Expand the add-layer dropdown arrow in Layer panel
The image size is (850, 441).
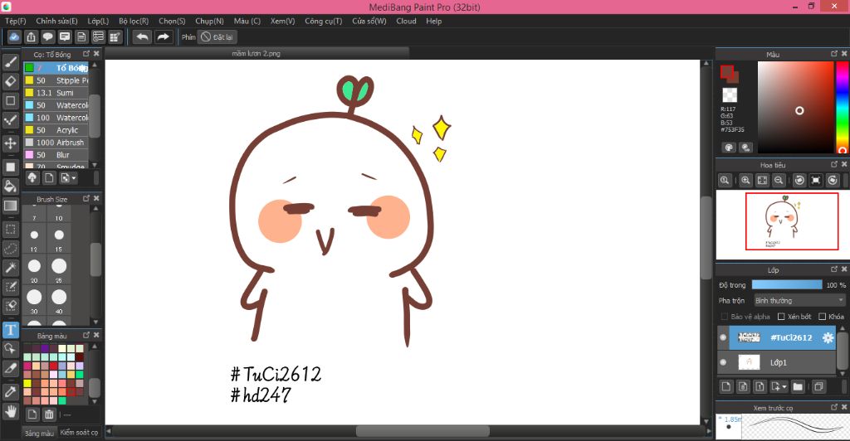[784, 387]
